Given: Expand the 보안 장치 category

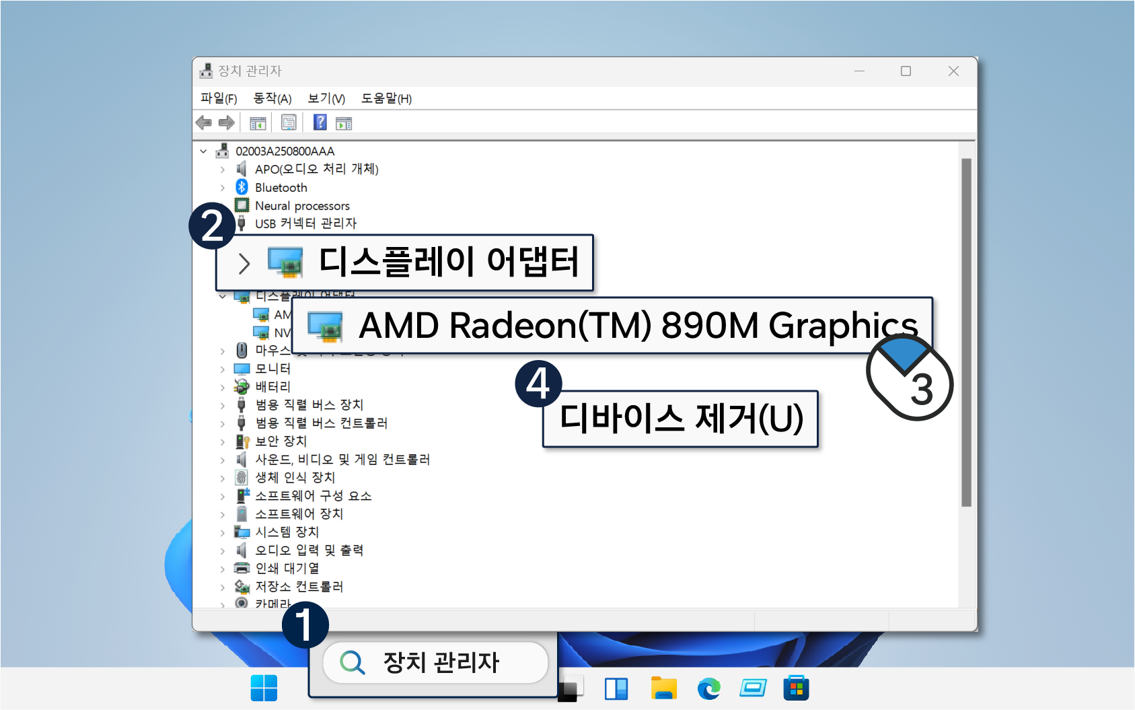Looking at the screenshot, I should (223, 441).
